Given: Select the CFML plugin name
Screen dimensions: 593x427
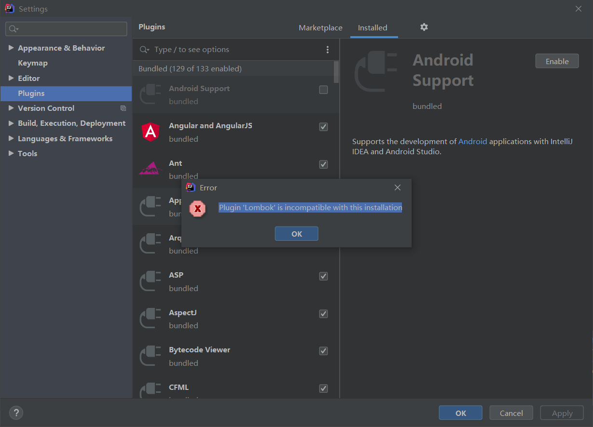Looking at the screenshot, I should [179, 387].
